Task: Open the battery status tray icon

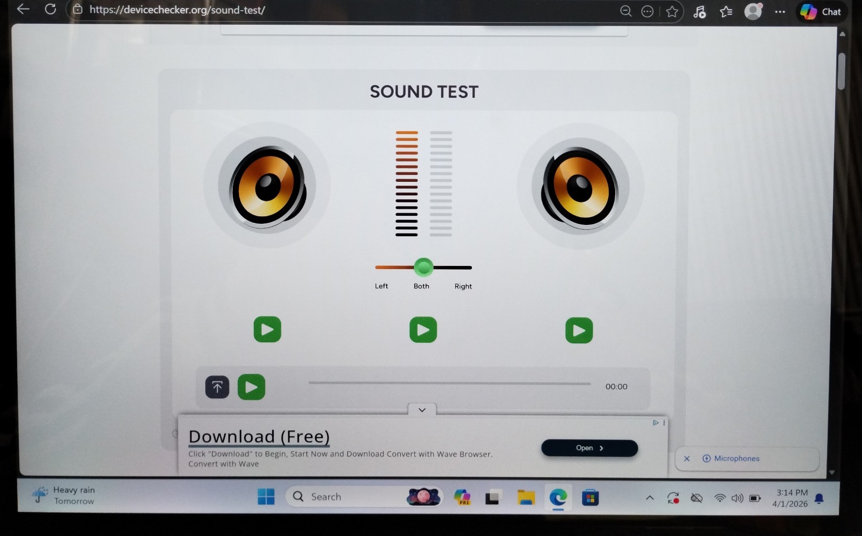Action: coord(755,498)
